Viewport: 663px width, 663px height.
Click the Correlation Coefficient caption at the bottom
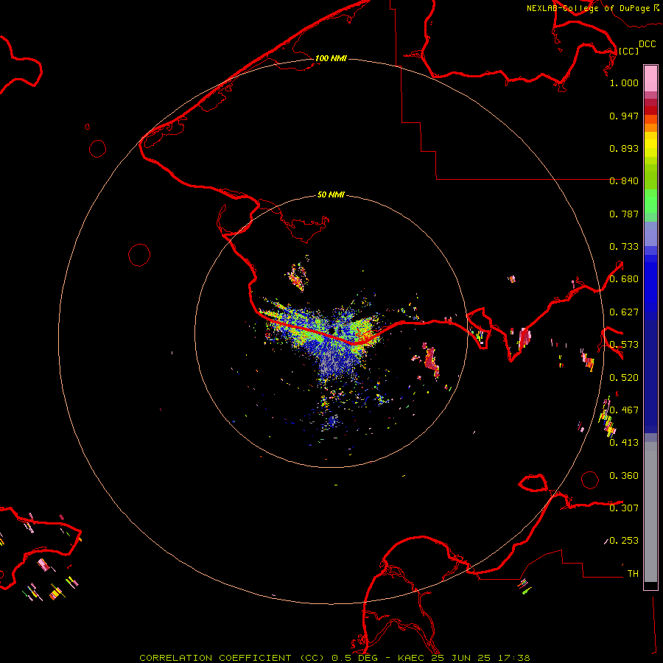click(x=335, y=658)
